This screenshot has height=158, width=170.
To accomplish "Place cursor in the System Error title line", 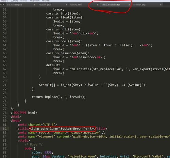I will [62, 129].
